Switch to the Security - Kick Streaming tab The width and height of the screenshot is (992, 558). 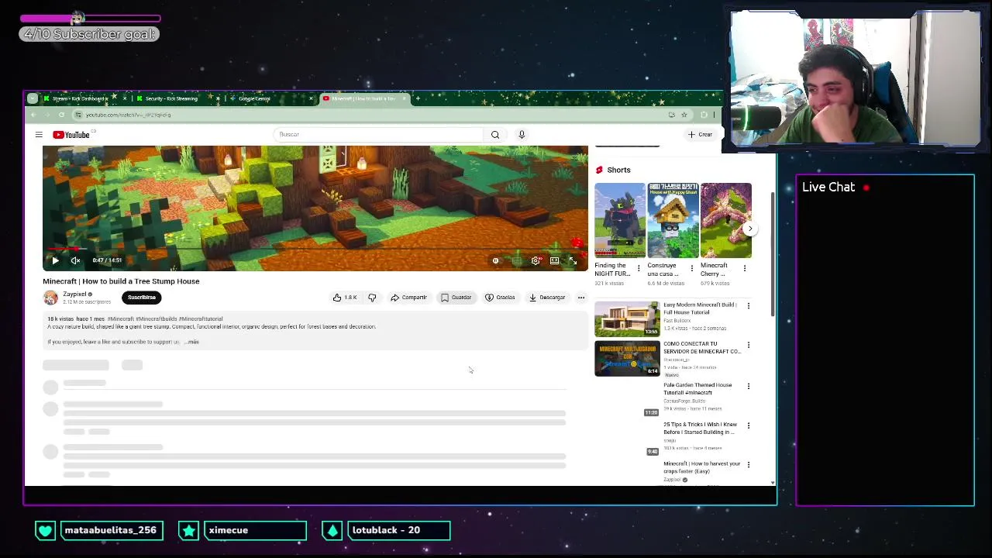tap(170, 98)
